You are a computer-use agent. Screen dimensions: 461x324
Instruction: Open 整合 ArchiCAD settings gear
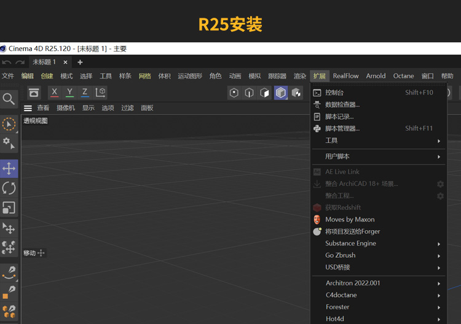click(440, 184)
